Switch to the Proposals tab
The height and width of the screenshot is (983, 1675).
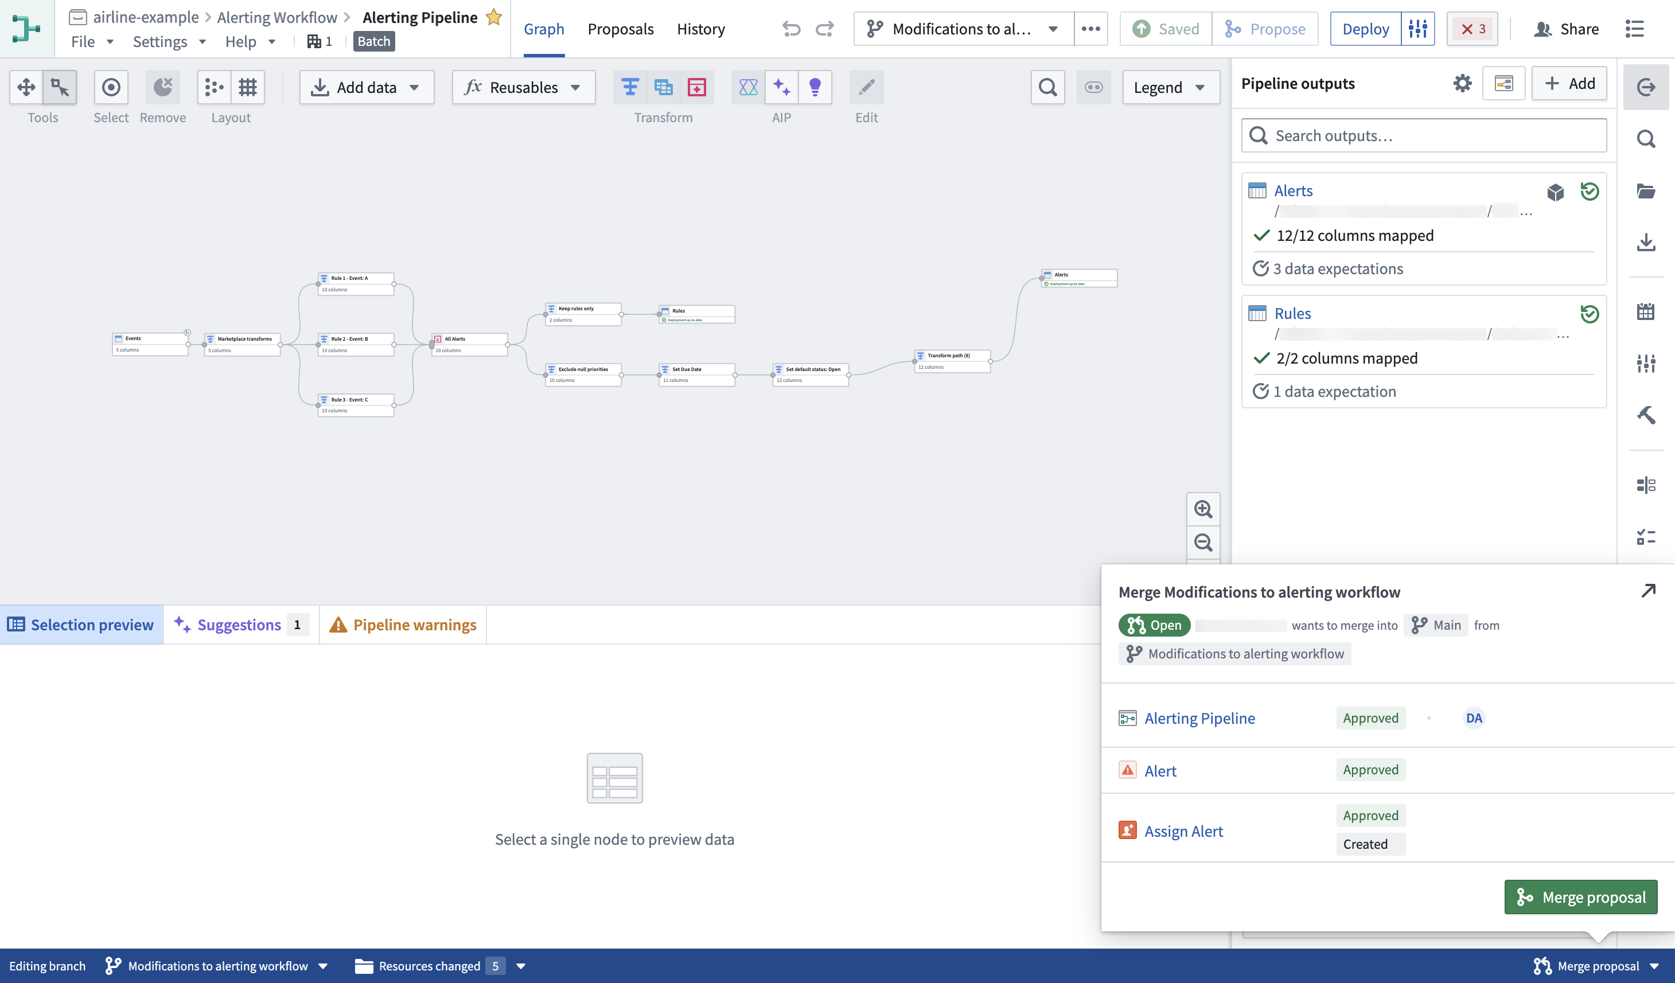click(x=620, y=29)
